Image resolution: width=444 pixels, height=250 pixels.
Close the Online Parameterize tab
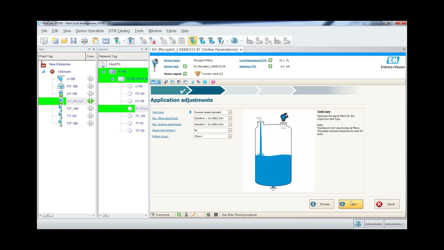[241, 50]
